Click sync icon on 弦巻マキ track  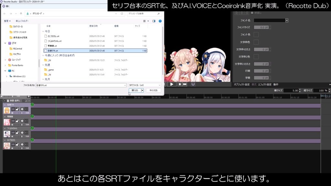32,105
